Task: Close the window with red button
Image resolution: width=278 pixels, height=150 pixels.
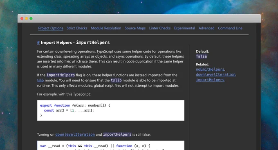Action: [x=22, y=18]
